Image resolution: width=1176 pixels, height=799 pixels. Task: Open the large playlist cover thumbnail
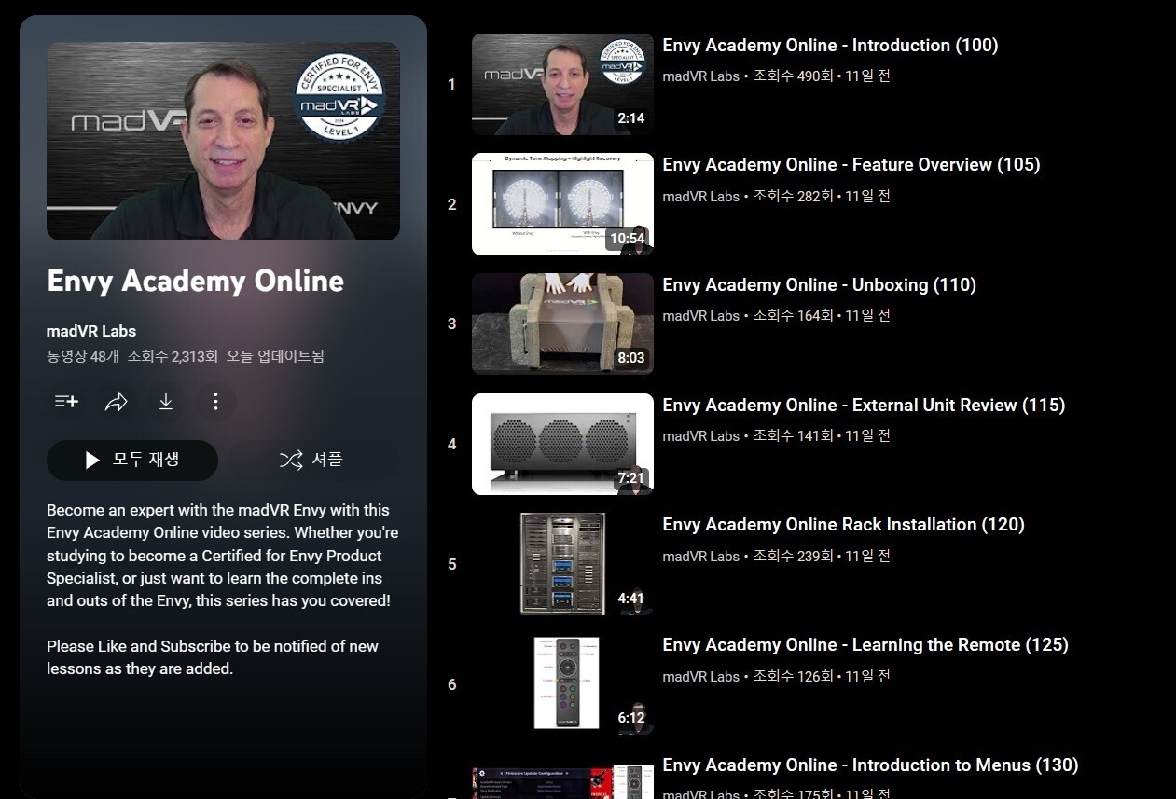pos(223,141)
